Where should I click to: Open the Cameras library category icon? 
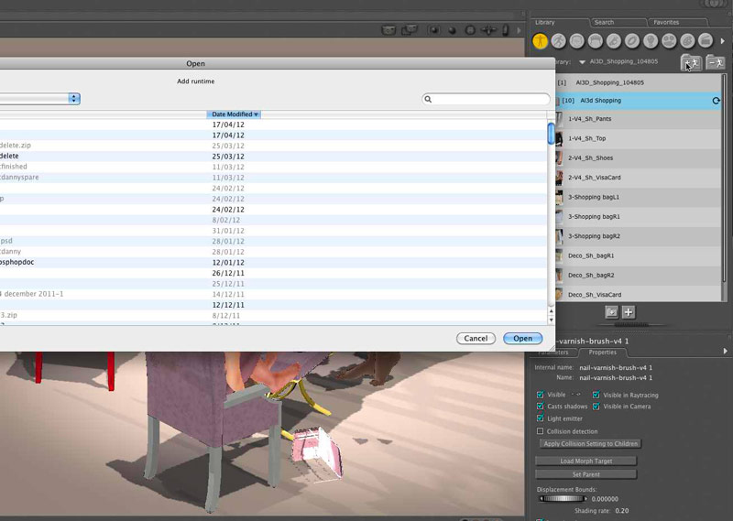pos(670,41)
